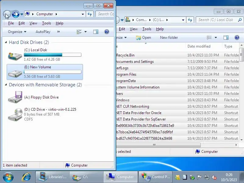The width and height of the screenshot is (244, 183).
Task: Open the Edit menu in Computer window
Action: (x=21, y=23)
